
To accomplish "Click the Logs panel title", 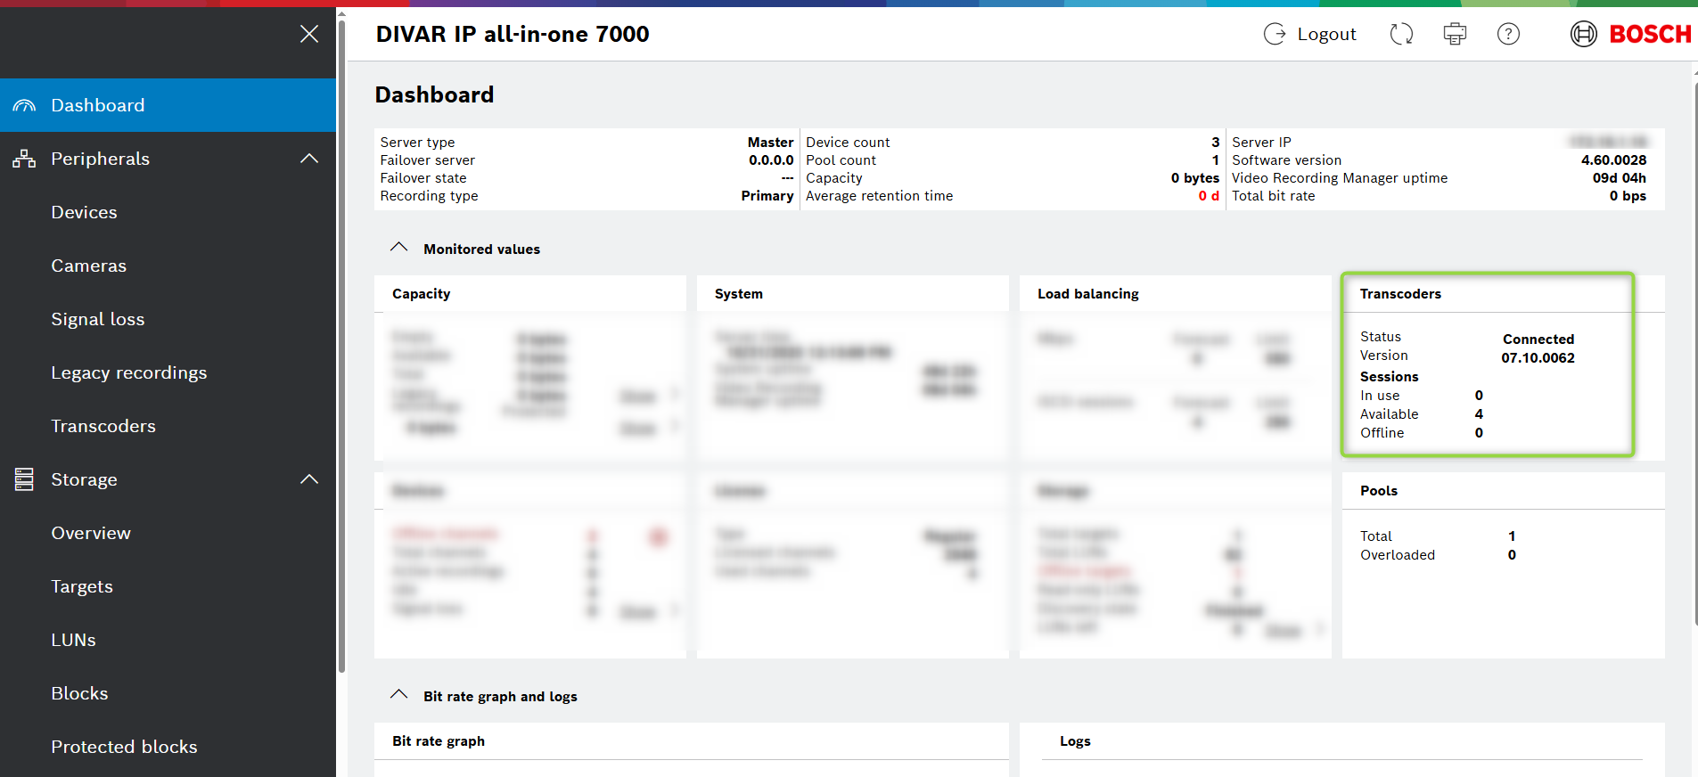I will pyautogui.click(x=1075, y=741).
